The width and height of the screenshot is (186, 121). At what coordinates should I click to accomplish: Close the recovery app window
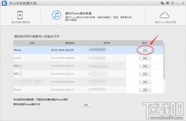click(x=183, y=3)
